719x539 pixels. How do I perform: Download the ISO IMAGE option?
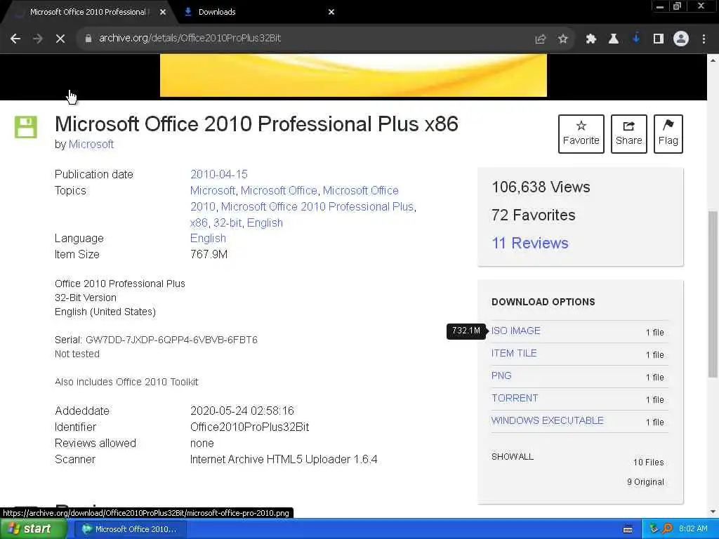coord(516,331)
